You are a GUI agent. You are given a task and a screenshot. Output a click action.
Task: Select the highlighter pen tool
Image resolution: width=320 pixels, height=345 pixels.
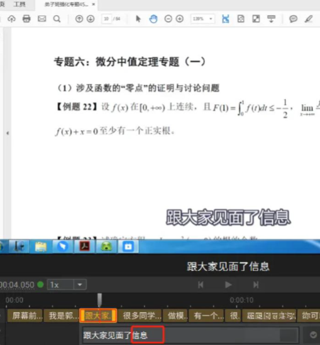[x=309, y=19]
